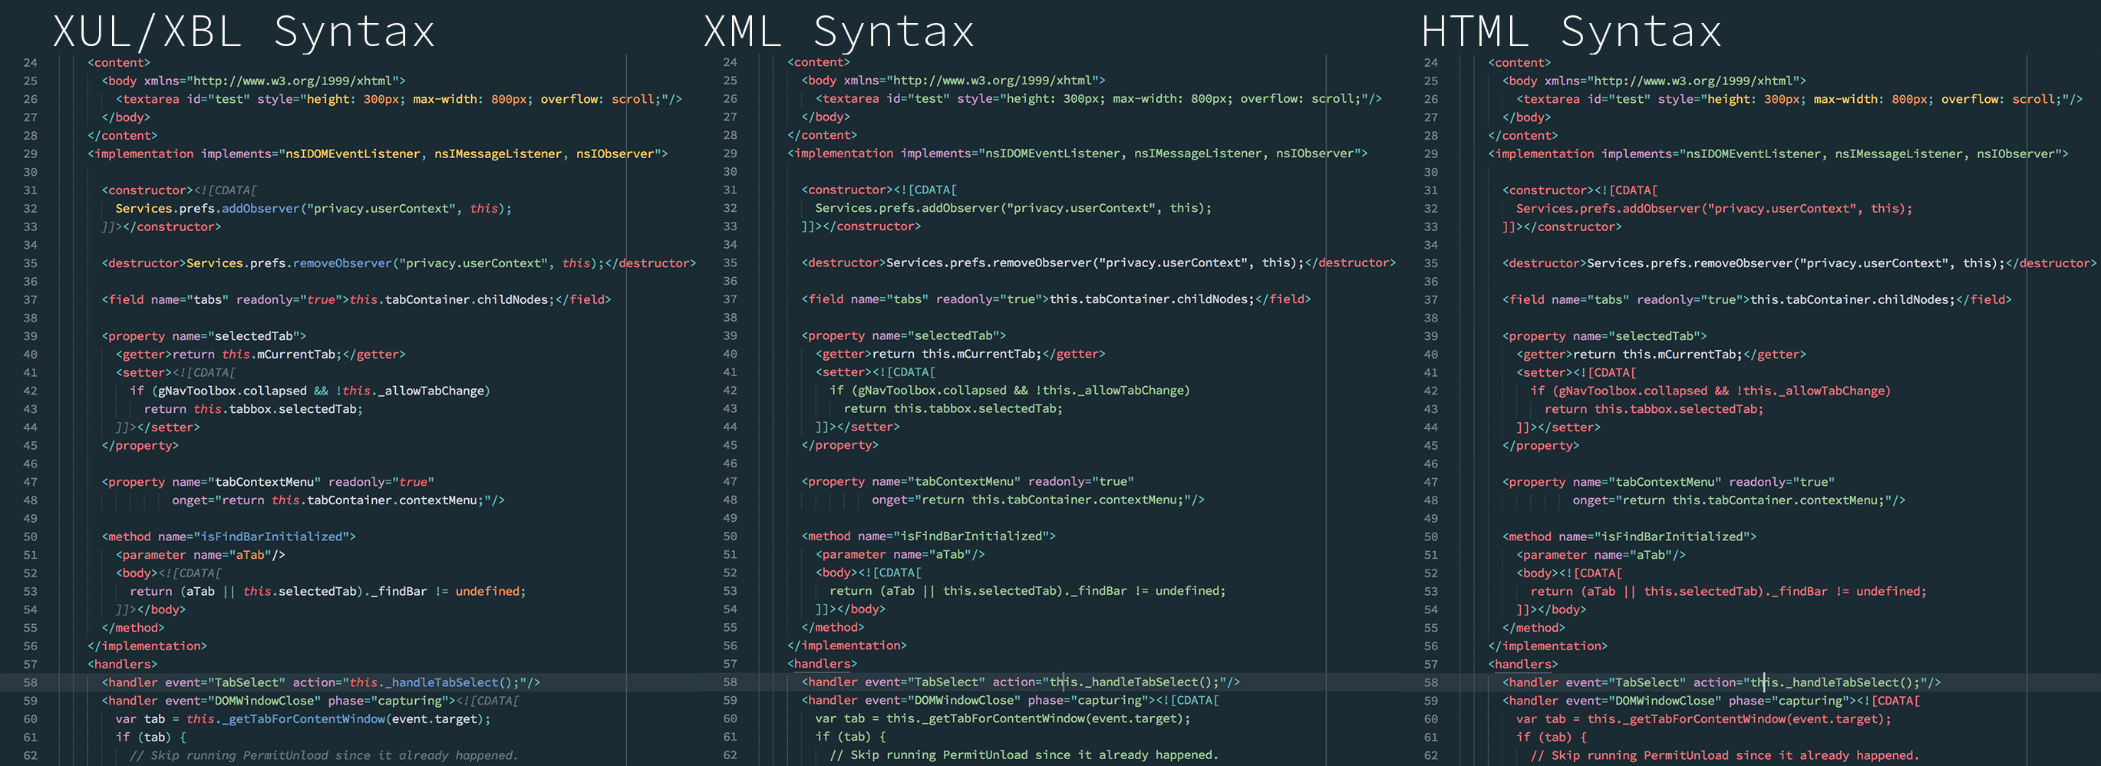This screenshot has width=2101, height=766.
Task: Click 'max-width' on line 26 in HTML panel
Action: pos(1845,100)
